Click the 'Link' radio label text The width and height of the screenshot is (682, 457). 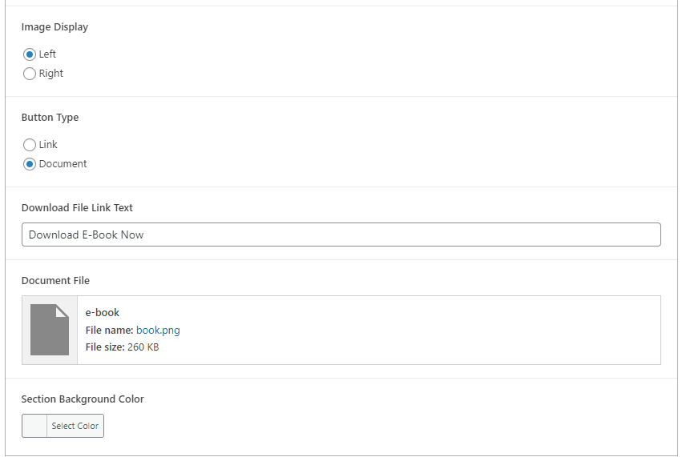(48, 145)
